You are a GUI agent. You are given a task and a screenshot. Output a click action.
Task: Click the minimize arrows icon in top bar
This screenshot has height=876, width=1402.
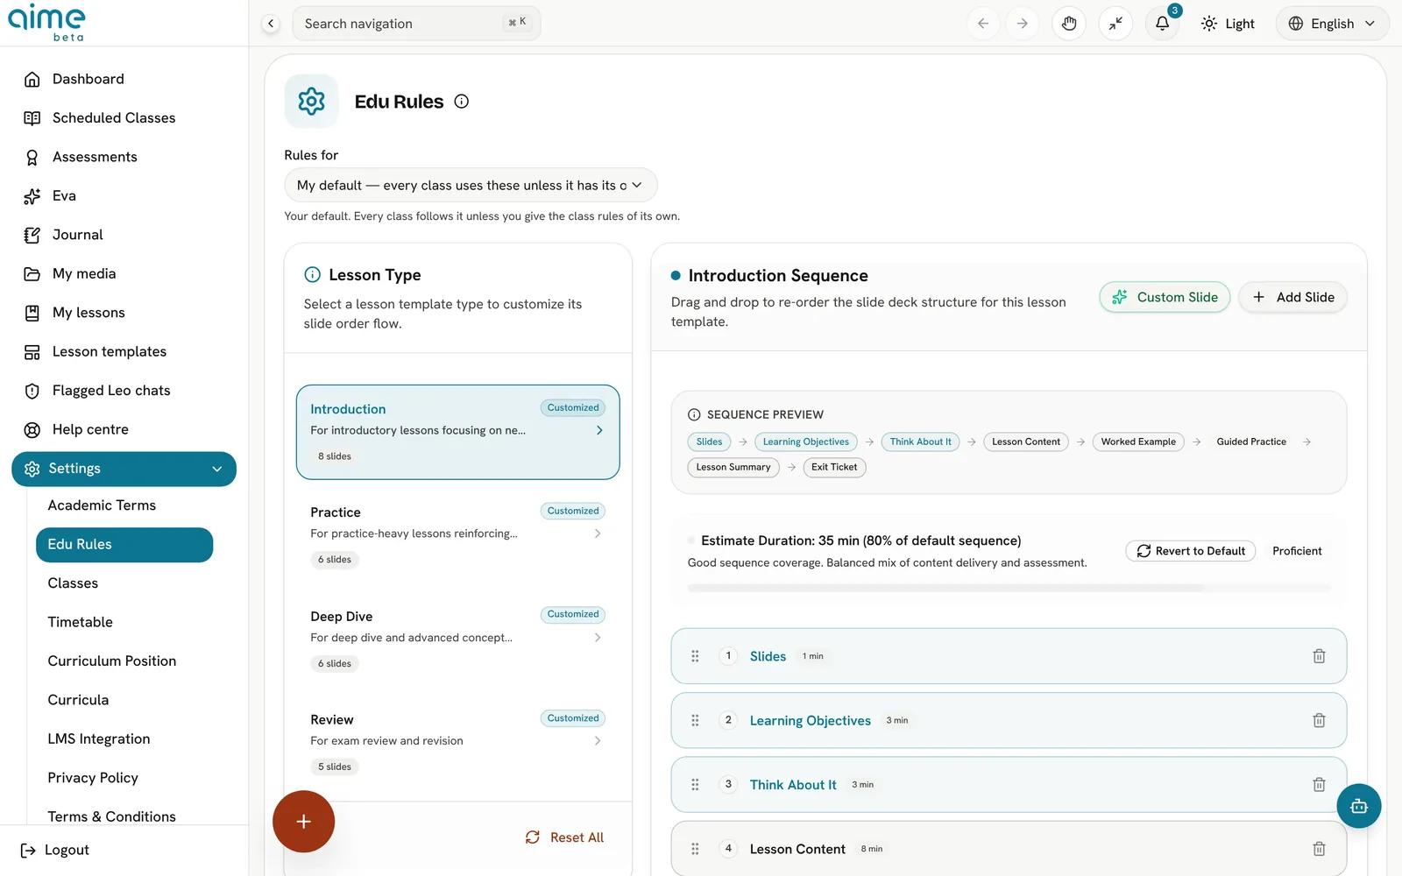click(x=1115, y=24)
